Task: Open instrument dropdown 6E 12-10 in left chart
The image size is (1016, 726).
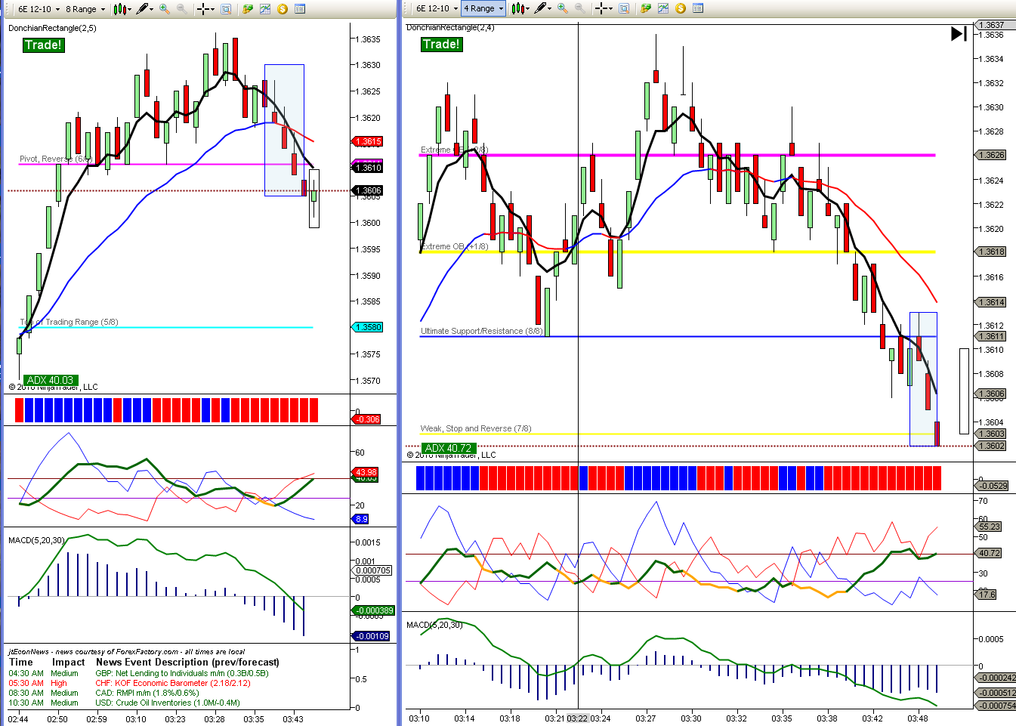Action: click(39, 9)
